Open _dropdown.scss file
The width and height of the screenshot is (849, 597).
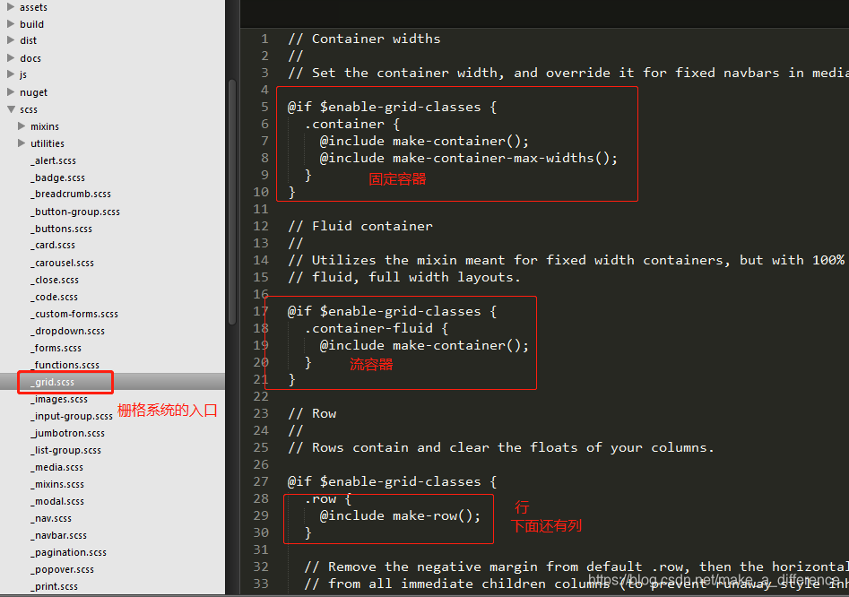coord(67,332)
